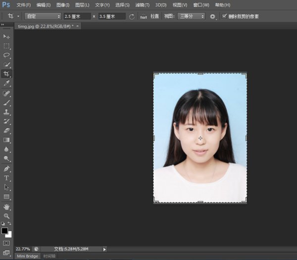Click status bar share icon
The width and height of the screenshot is (297, 260).
coord(36,249)
